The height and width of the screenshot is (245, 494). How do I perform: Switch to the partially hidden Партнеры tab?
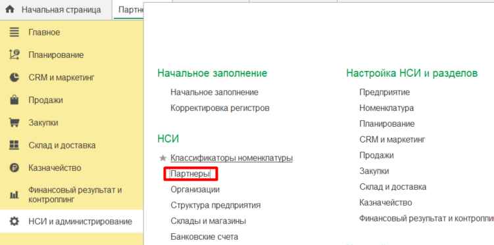tap(131, 9)
